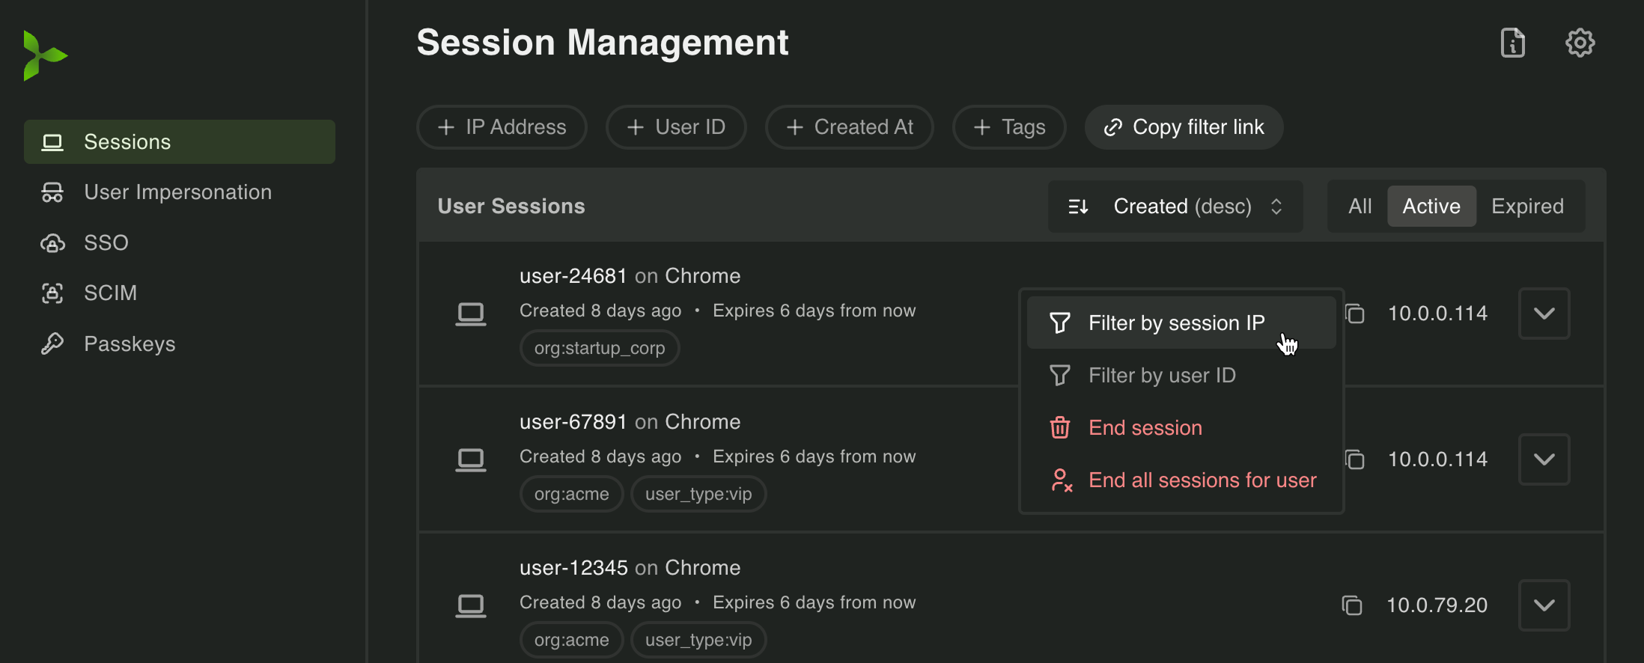The width and height of the screenshot is (1644, 663).
Task: Switch to Active sessions filter
Action: [x=1431, y=207]
